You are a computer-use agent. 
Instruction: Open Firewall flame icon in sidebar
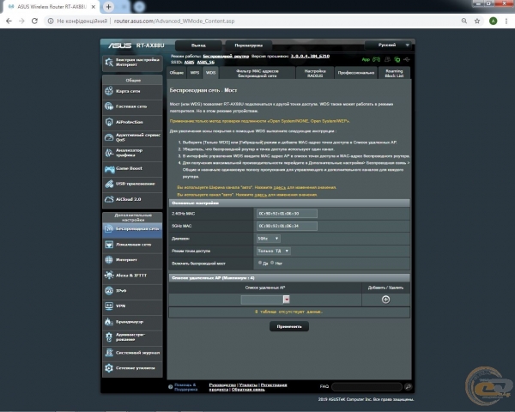(109, 322)
